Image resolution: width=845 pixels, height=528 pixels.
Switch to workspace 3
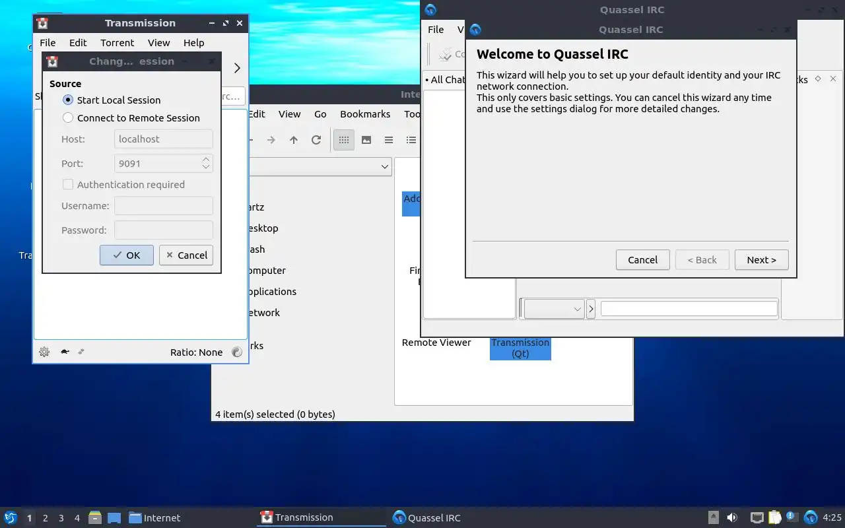[61, 518]
